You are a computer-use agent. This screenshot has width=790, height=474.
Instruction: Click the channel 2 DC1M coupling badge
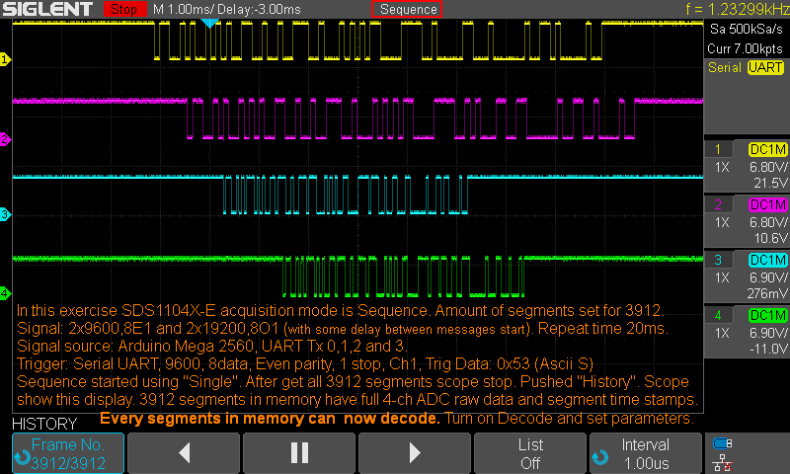(x=767, y=205)
